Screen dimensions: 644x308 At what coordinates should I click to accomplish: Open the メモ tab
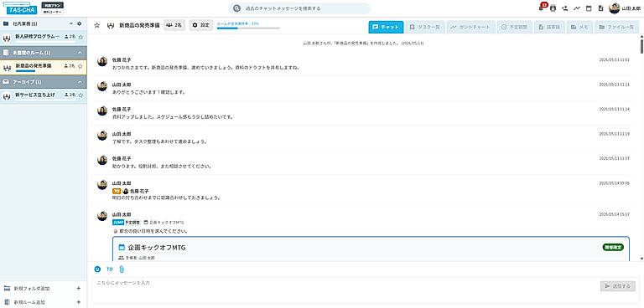pos(580,27)
